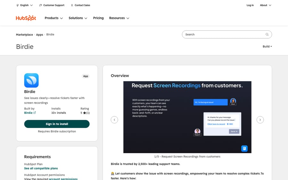Click the rating star icon
Viewport: 288px width, 180px height.
84,113
